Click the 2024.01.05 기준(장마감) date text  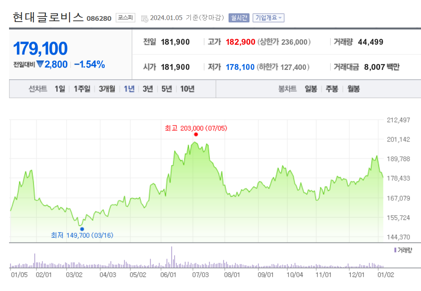[x=187, y=18]
